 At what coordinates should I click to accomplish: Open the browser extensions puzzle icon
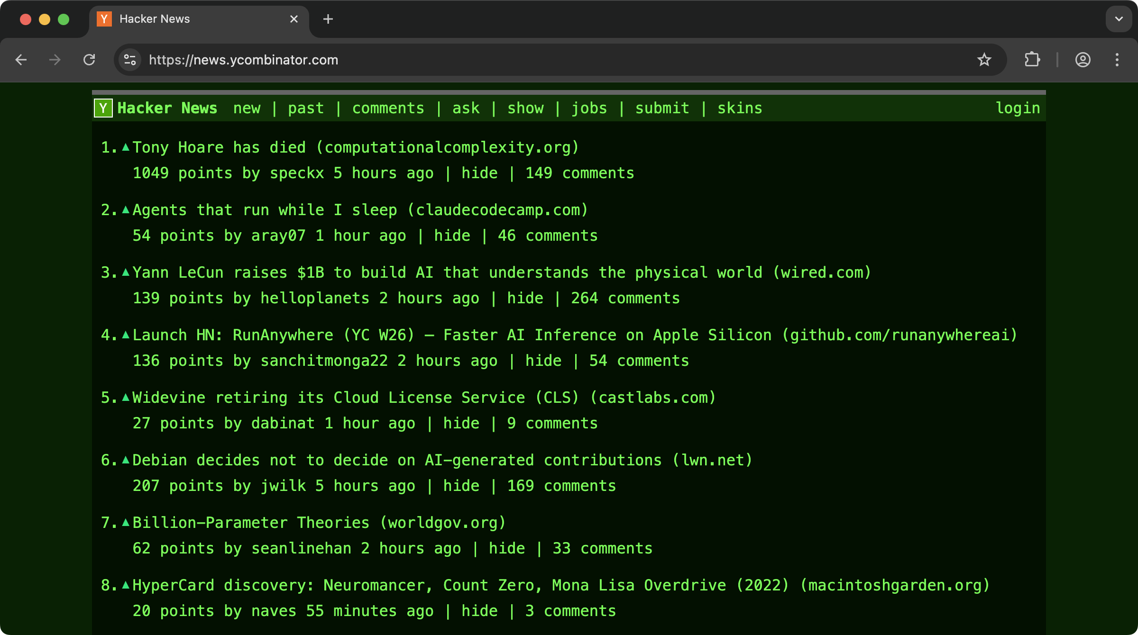(1032, 60)
